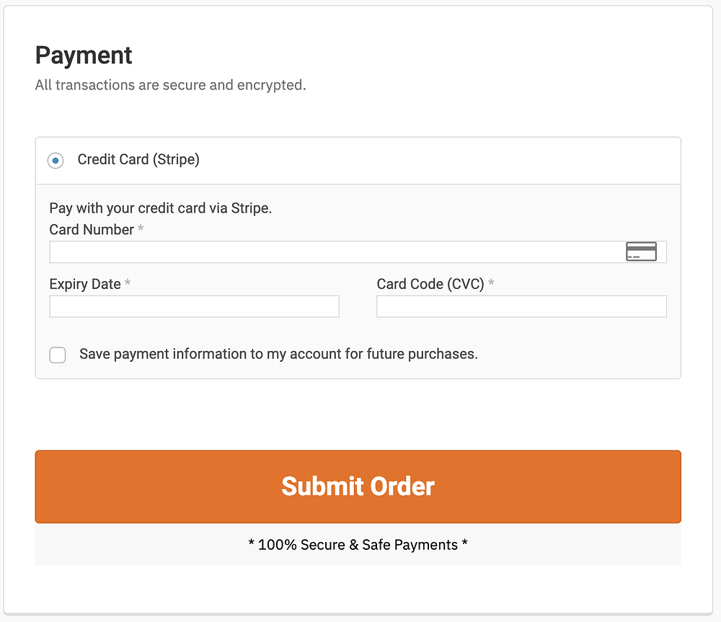Select the Credit Card (Stripe) radio button
This screenshot has width=721, height=622.
pos(56,161)
